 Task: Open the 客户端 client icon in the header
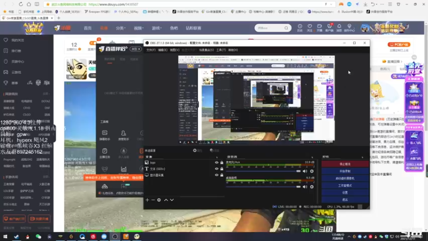[330, 28]
